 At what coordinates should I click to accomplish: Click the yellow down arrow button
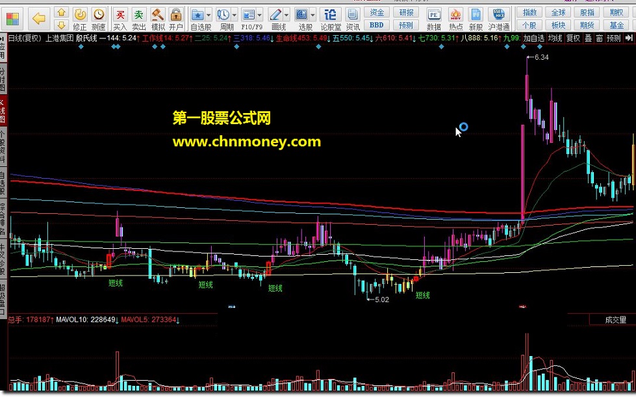pyautogui.click(x=61, y=25)
